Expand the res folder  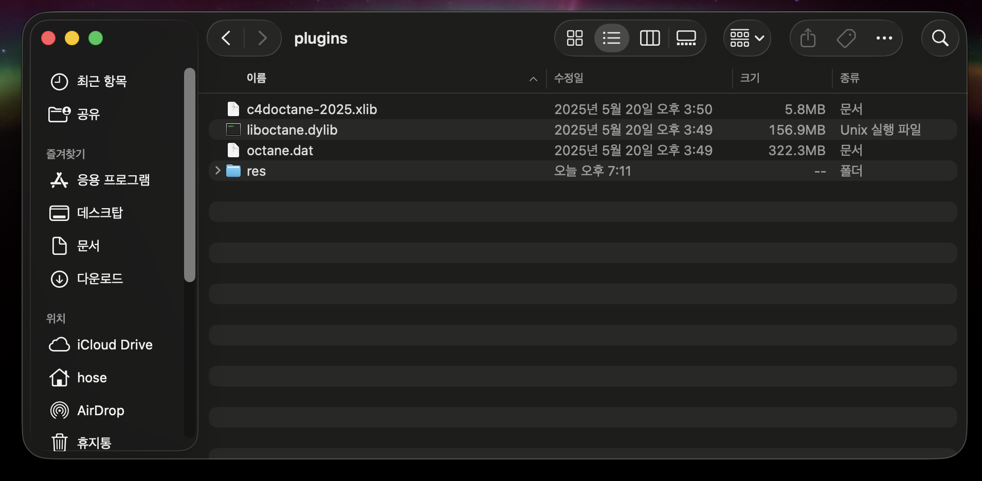coord(217,171)
